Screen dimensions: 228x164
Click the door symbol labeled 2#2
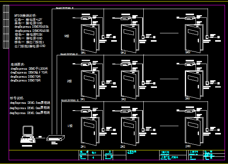130,131
